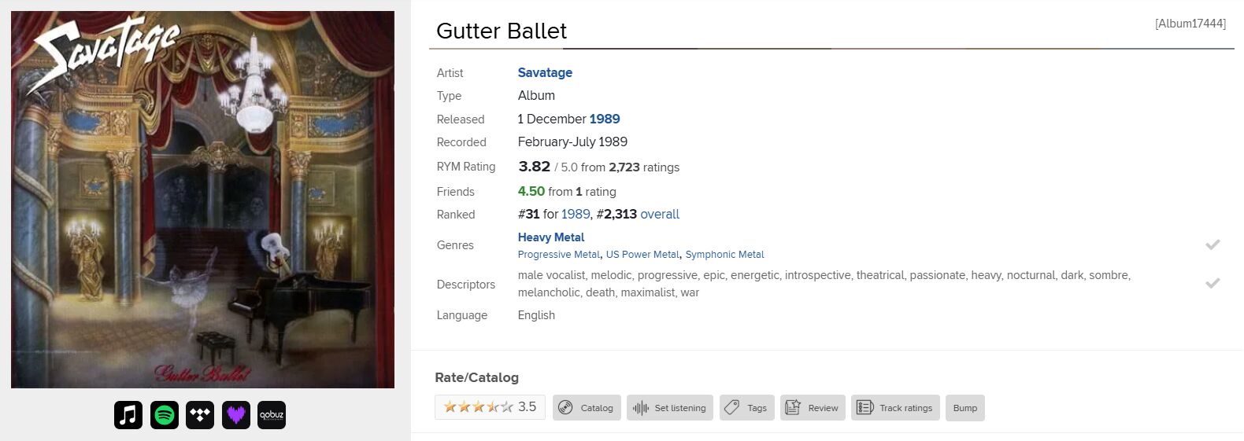The image size is (1244, 441).
Task: Enlarge the Gutter Ballet album cover
Action: (202, 200)
